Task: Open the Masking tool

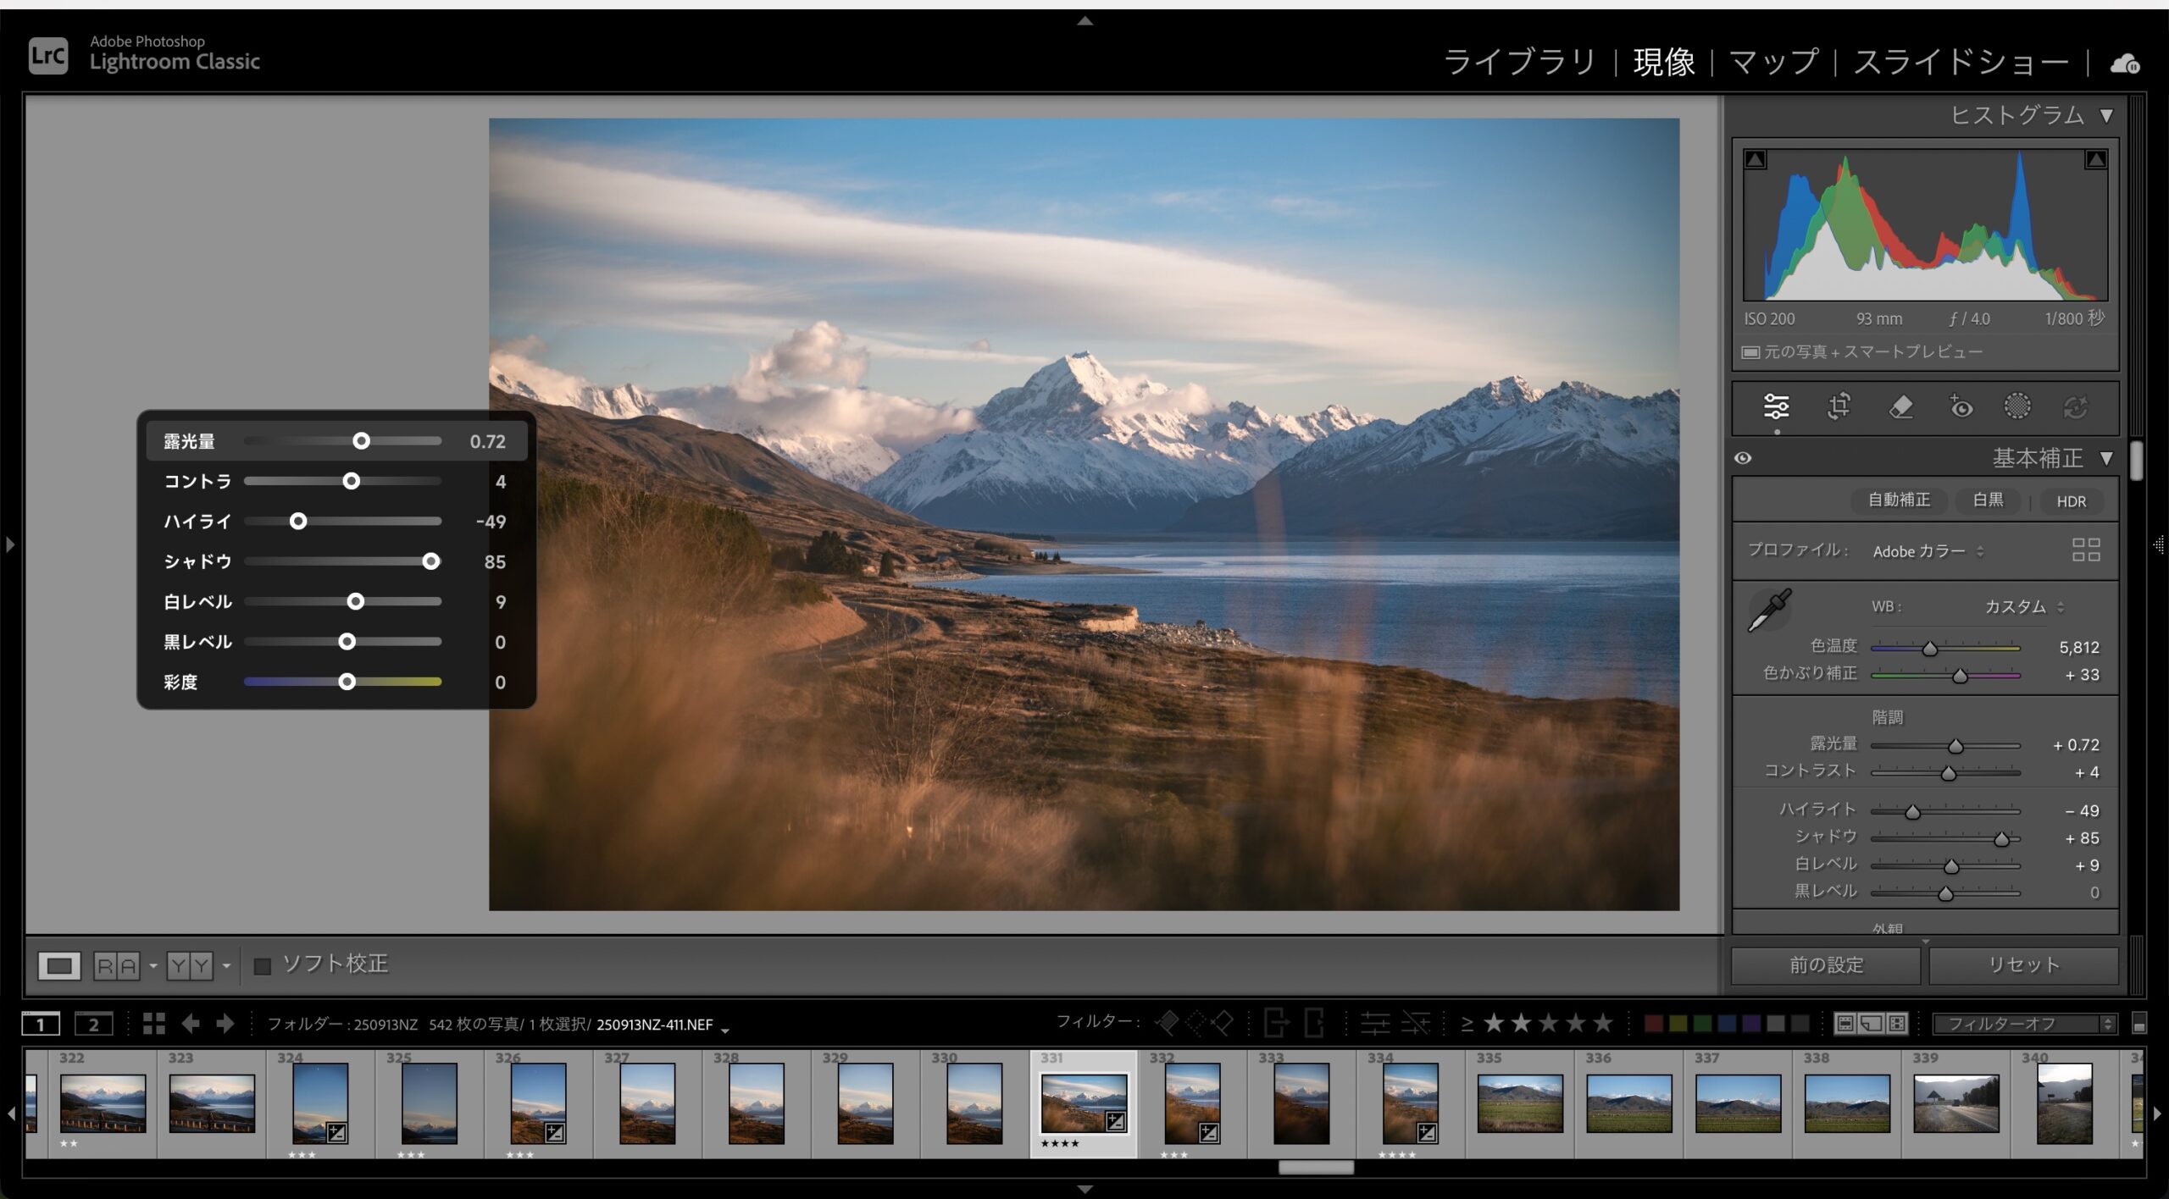Action: (x=2016, y=407)
